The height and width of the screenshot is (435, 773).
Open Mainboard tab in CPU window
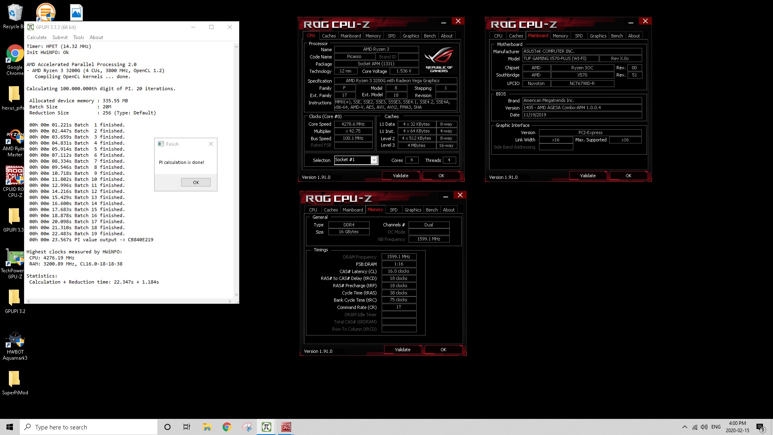(x=351, y=36)
